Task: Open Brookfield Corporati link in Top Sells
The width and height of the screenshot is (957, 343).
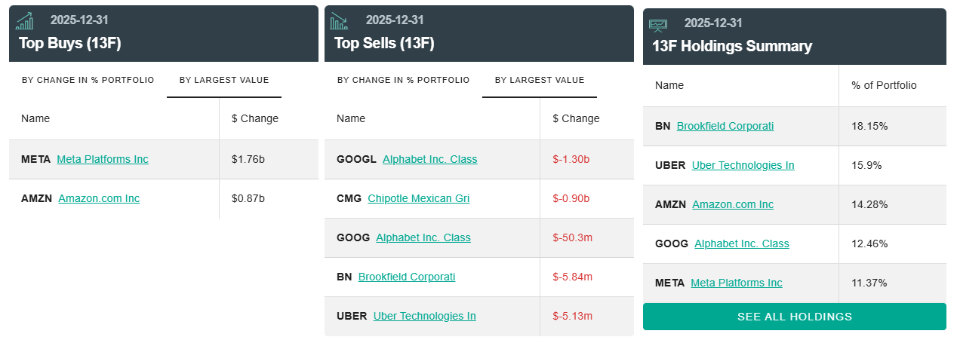Action: [407, 277]
